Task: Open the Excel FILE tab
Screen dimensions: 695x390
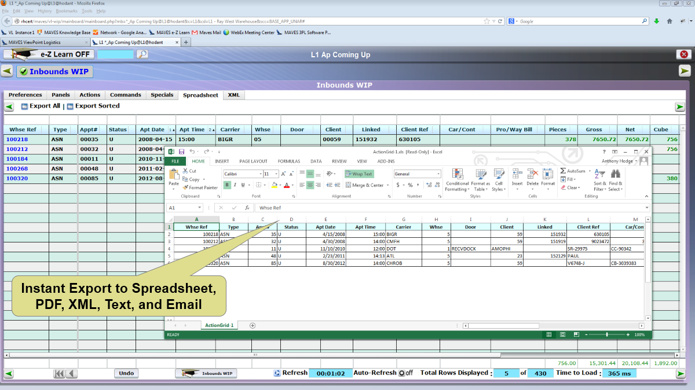Action: pyautogui.click(x=175, y=161)
